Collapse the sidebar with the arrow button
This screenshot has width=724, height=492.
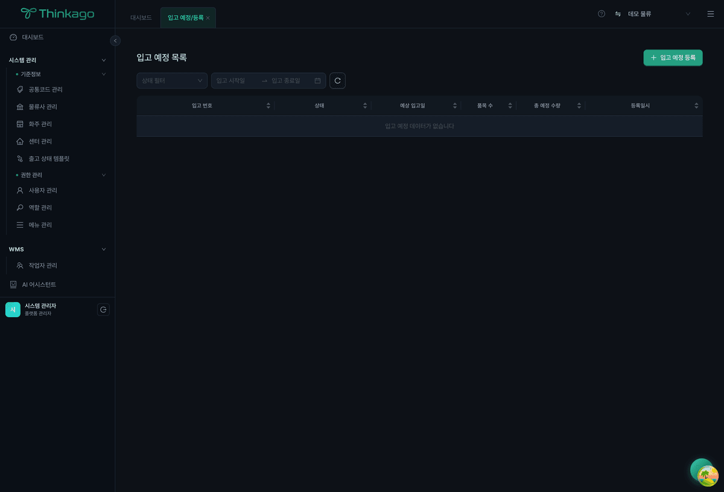[115, 40]
